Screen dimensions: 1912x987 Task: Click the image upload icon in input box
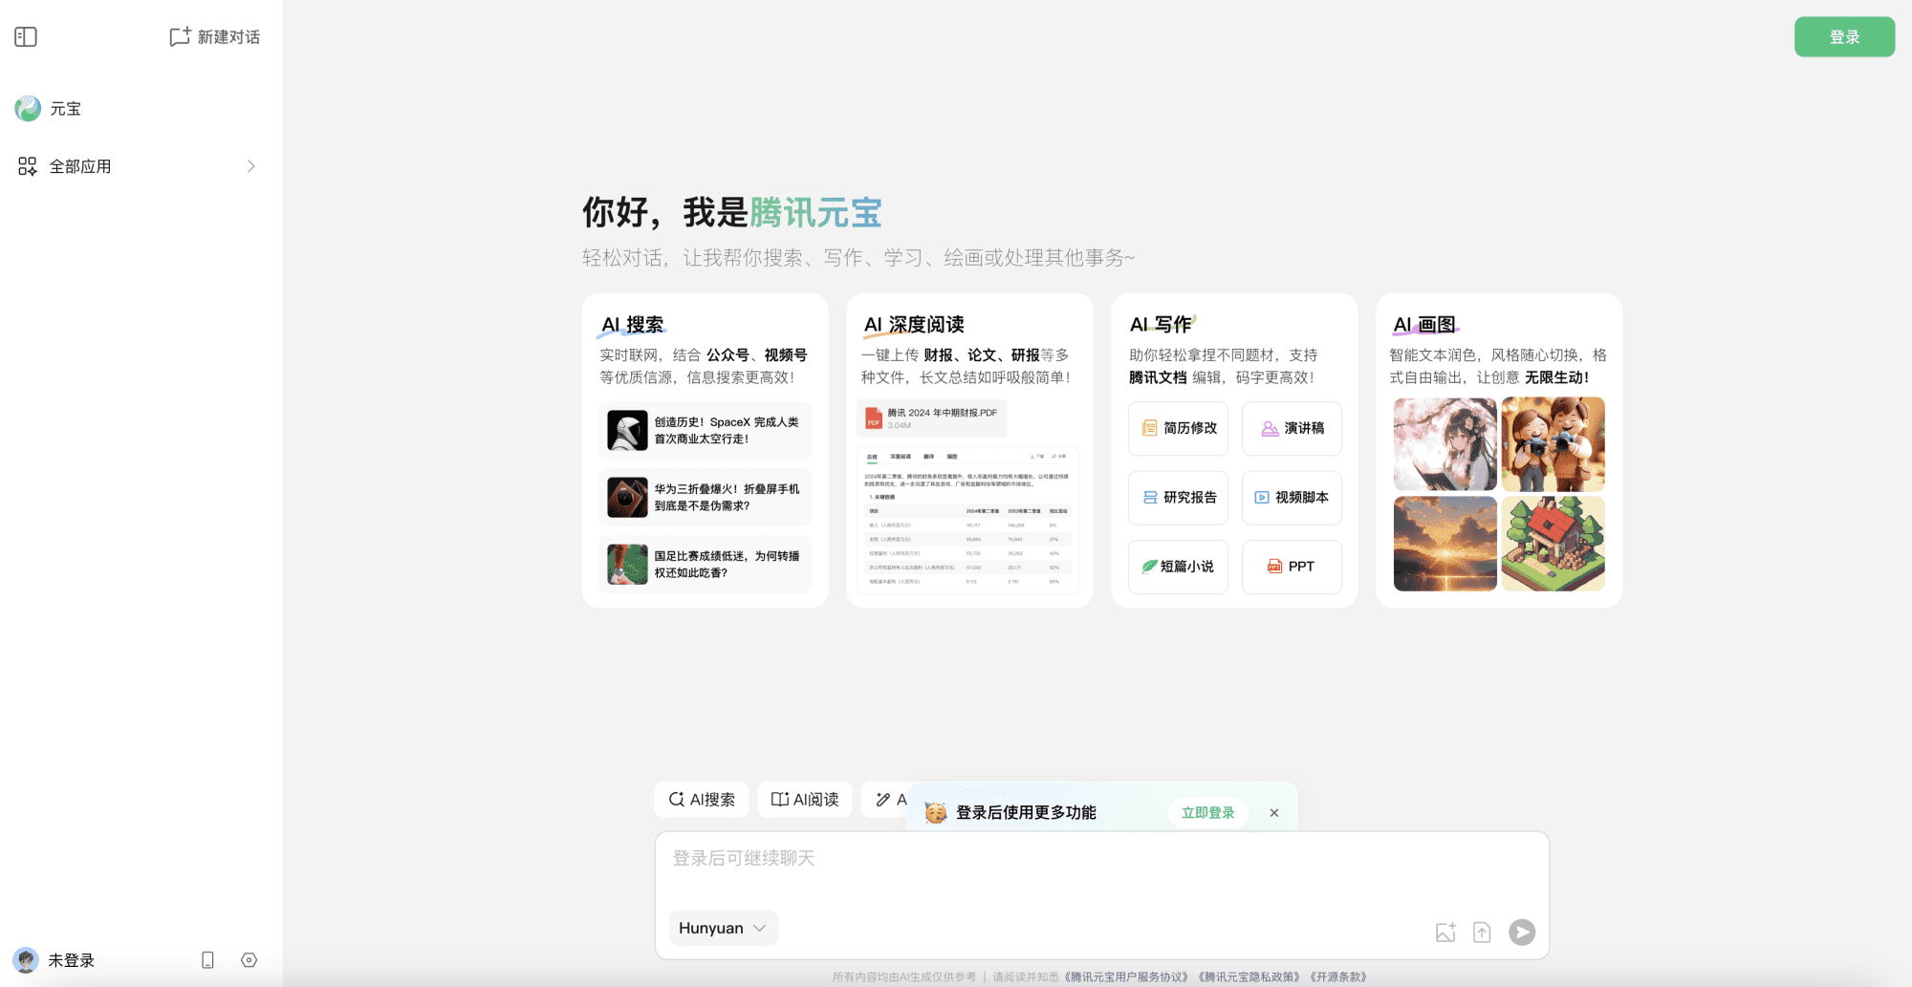click(x=1445, y=933)
